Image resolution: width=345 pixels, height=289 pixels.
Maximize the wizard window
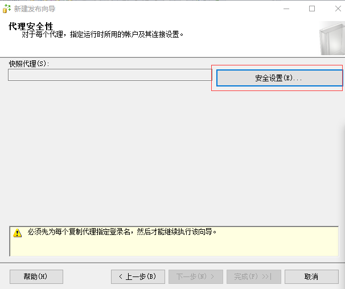click(x=312, y=9)
